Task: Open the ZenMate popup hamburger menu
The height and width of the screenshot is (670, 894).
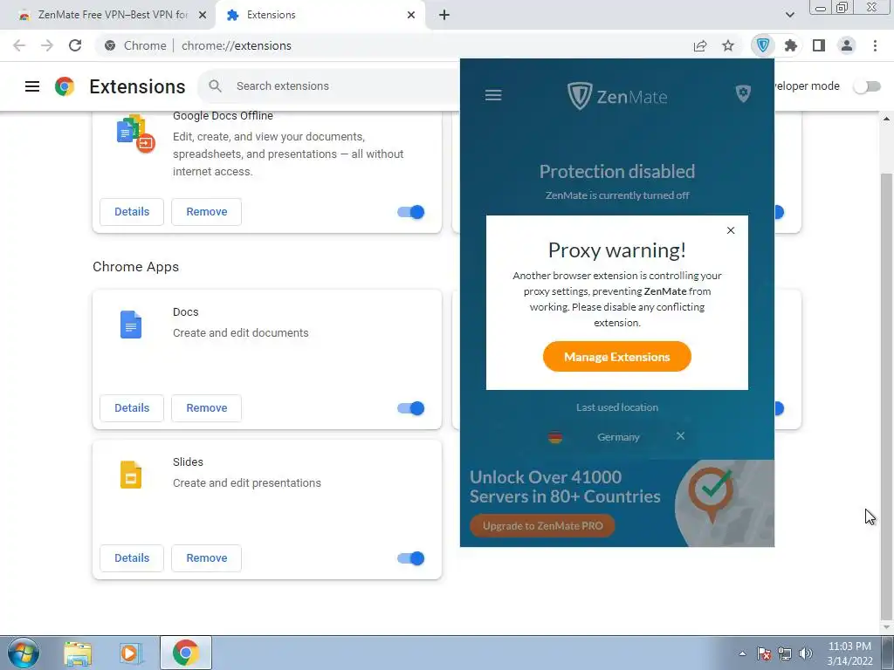Action: pyautogui.click(x=493, y=95)
